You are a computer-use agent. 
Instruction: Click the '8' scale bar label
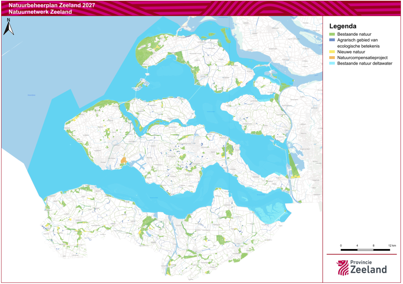click(x=374, y=246)
